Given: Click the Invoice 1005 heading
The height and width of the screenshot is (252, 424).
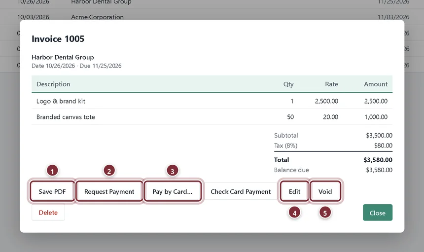Looking at the screenshot, I should click(58, 39).
